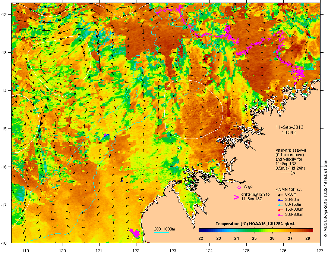Screen dimensions: 328x254
Task: Click the -18 latitude axis label
Action: coord(4,243)
